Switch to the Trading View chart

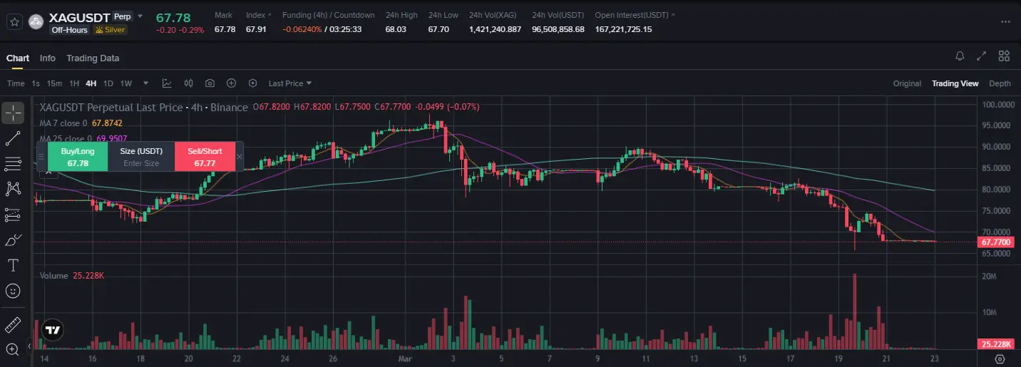click(x=955, y=83)
